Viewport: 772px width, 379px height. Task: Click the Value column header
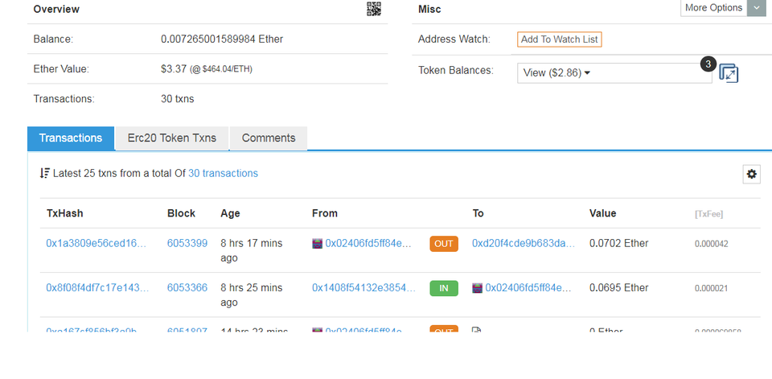pos(602,213)
